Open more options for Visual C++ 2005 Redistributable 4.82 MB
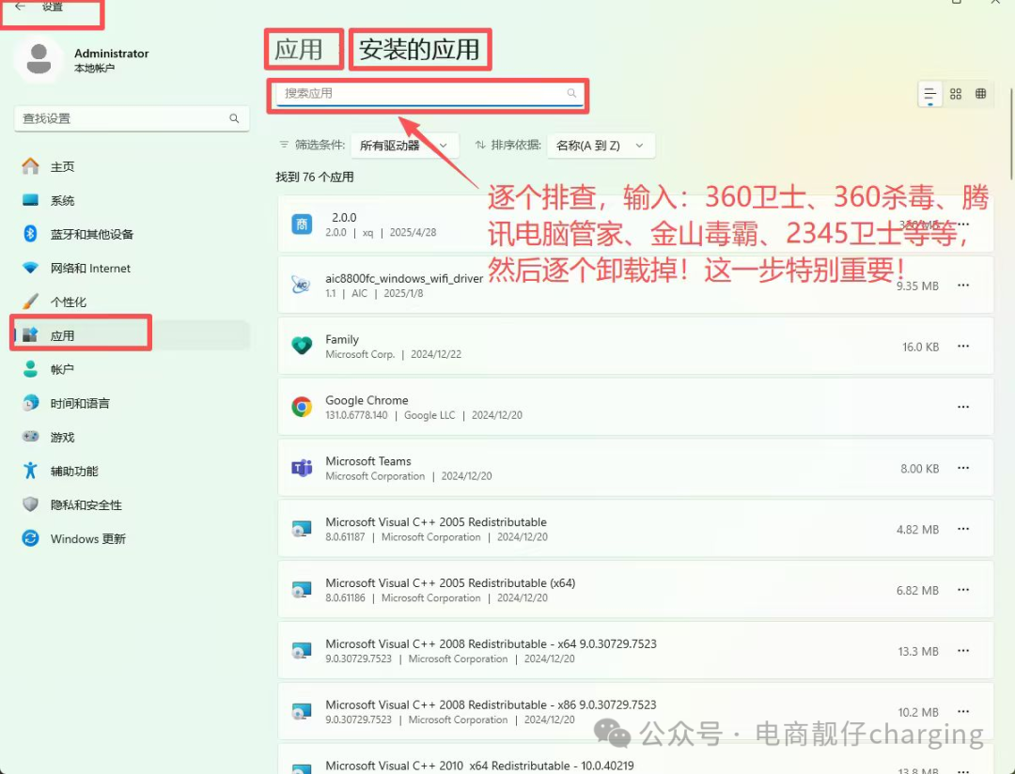1015x774 pixels. (963, 529)
